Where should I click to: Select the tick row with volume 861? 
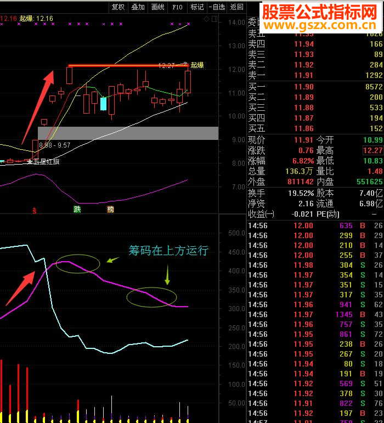315,334
